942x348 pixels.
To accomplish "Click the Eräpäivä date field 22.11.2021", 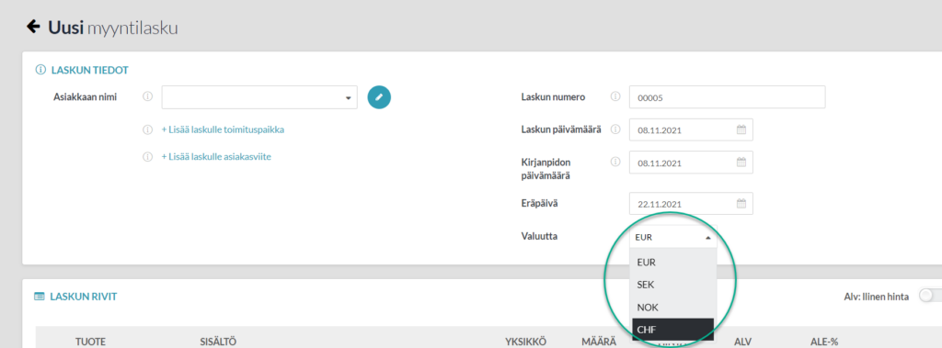I will point(691,204).
